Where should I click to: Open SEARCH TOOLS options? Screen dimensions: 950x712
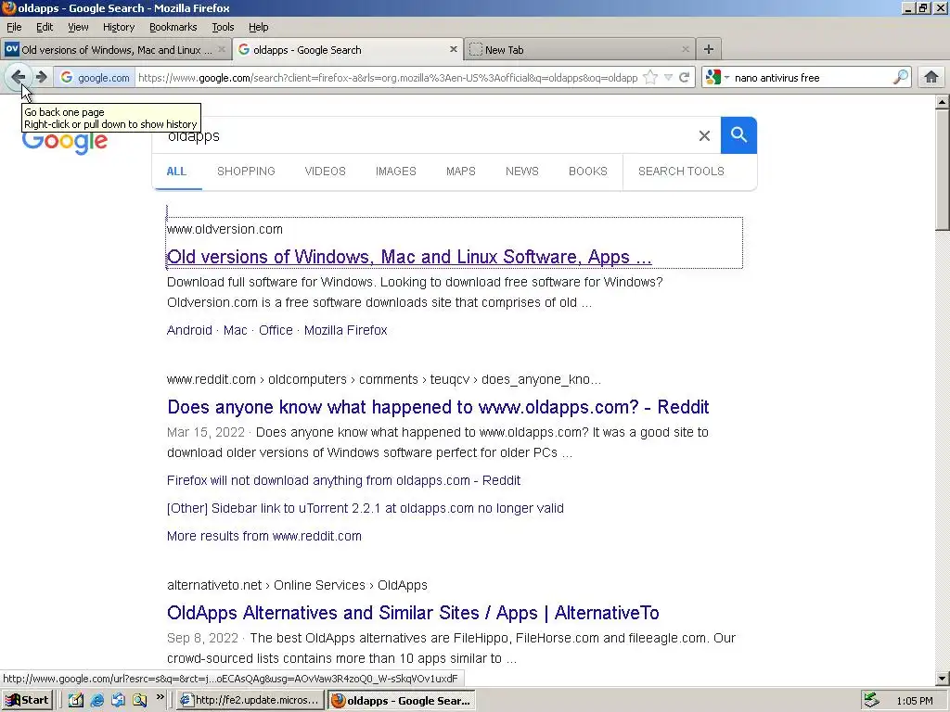click(681, 172)
